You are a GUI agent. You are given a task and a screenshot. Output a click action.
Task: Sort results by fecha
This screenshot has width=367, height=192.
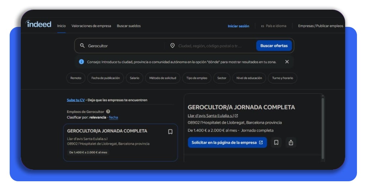(x=114, y=117)
